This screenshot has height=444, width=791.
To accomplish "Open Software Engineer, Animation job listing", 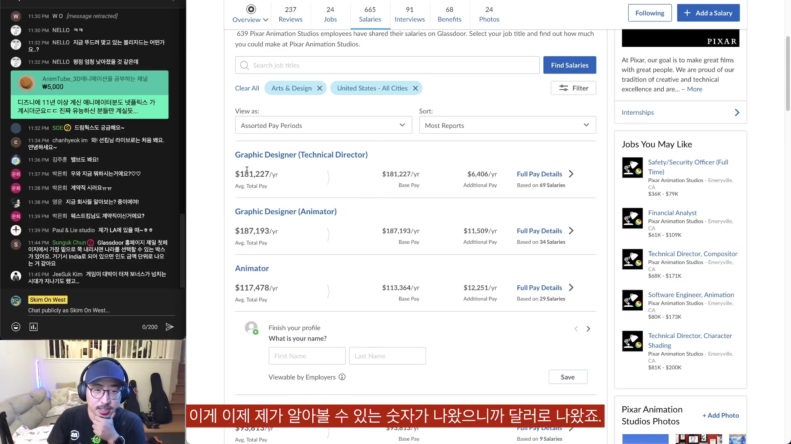I will (691, 295).
